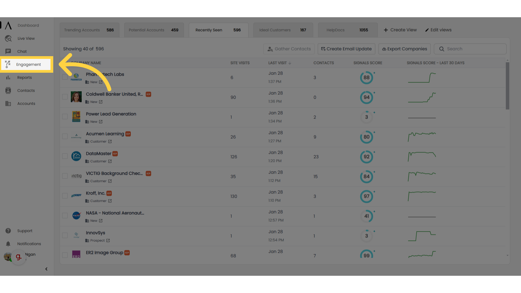Screen dimensions: 521x293
Task: Click the Create Email Update button
Action: [x=346, y=49]
